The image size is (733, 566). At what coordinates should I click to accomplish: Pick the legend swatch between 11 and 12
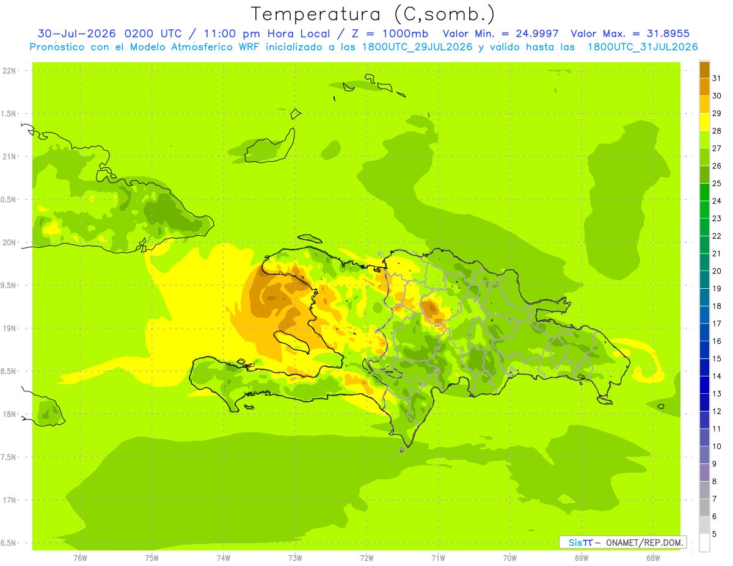click(x=704, y=419)
